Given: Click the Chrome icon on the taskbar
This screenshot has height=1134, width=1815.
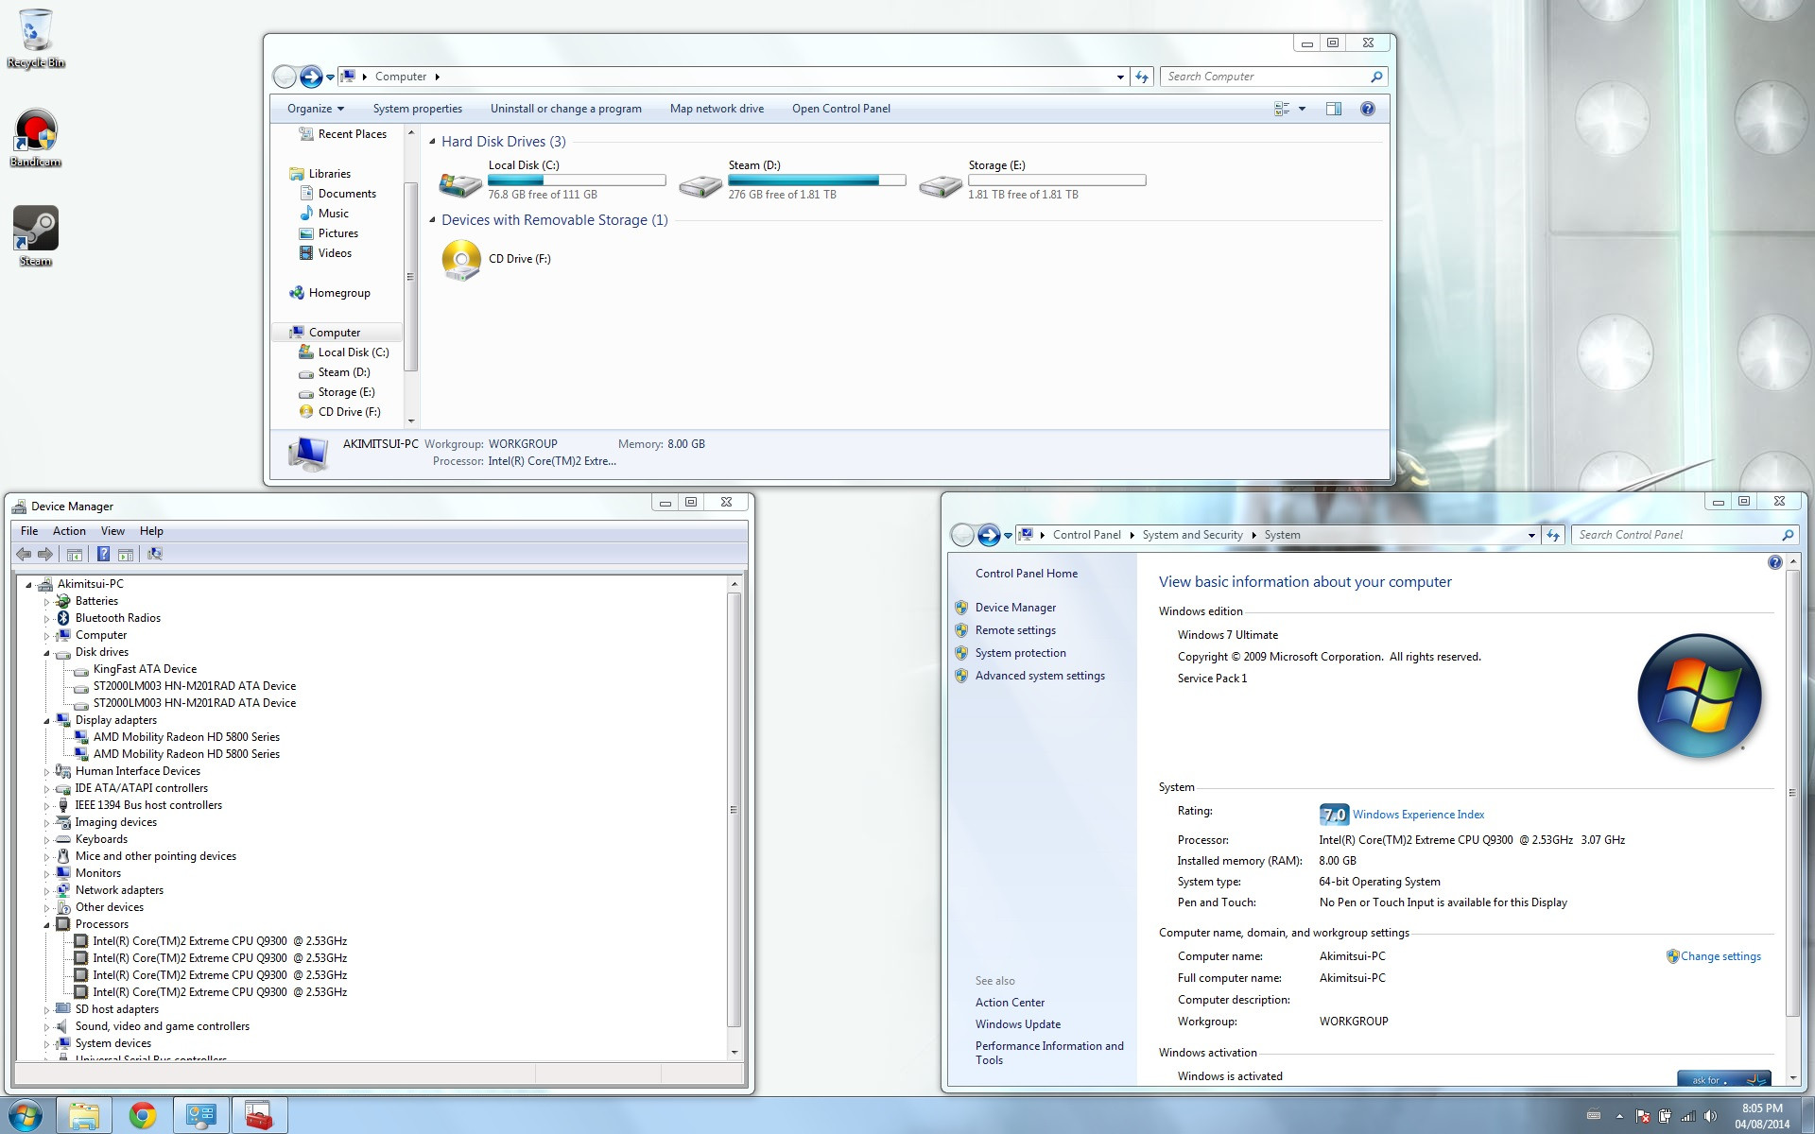Looking at the screenshot, I should coord(143,1116).
